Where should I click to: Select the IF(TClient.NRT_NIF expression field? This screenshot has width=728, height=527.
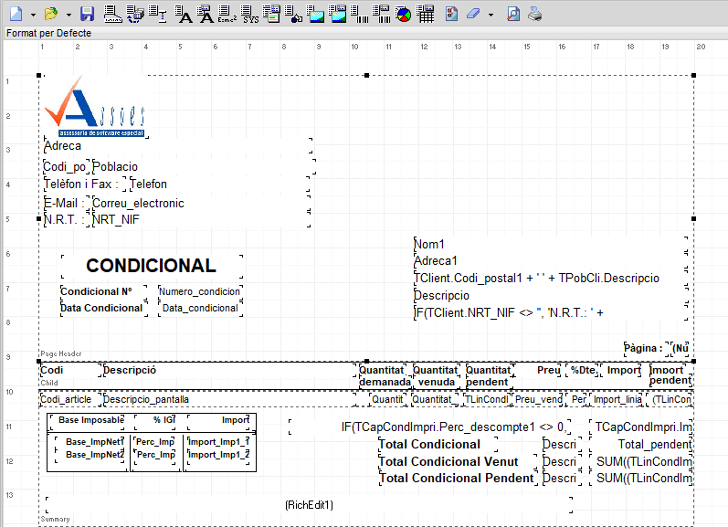[551, 313]
